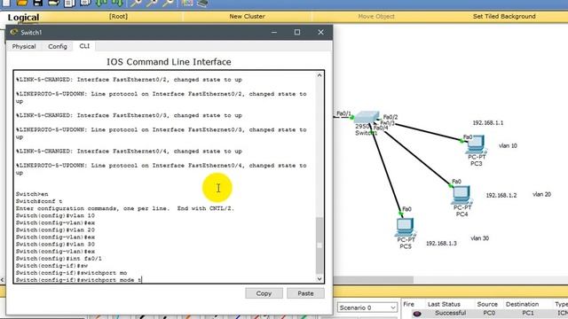
Task: Click the Save floppy disk toolbar icon
Action: 37,3
